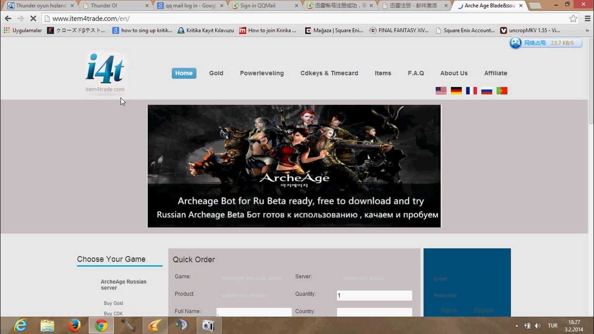The width and height of the screenshot is (594, 334).
Task: Stop page loading with X button
Action: tap(33, 19)
